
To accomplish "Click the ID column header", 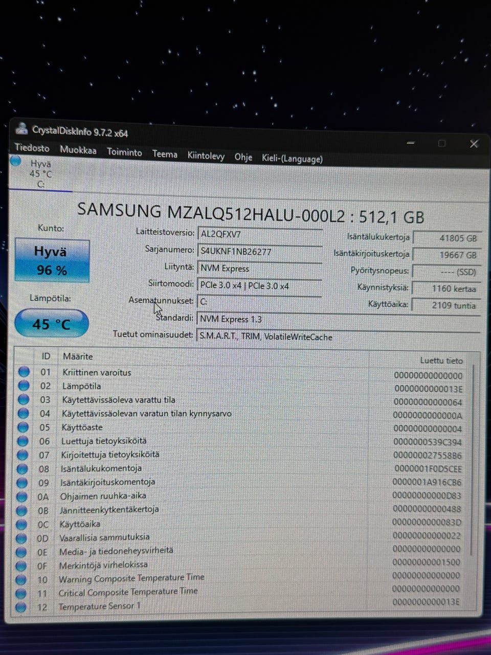I will click(46, 356).
